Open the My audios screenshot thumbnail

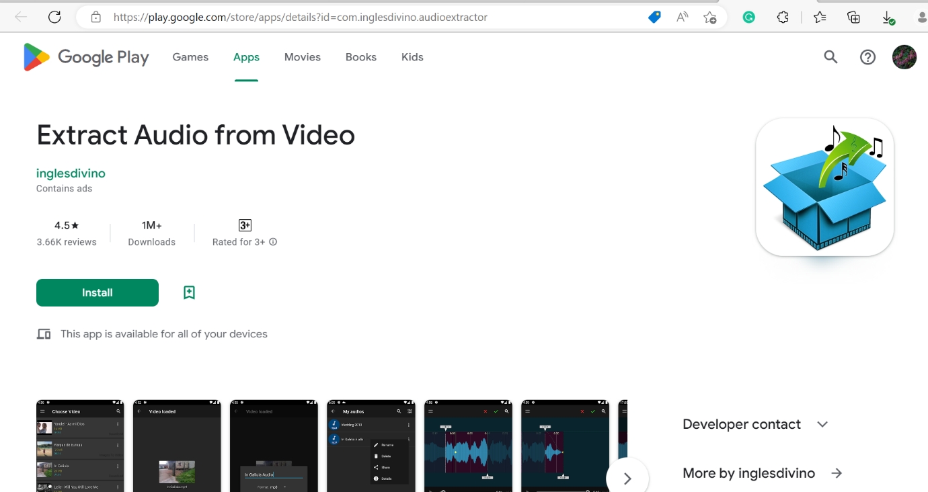pyautogui.click(x=371, y=446)
